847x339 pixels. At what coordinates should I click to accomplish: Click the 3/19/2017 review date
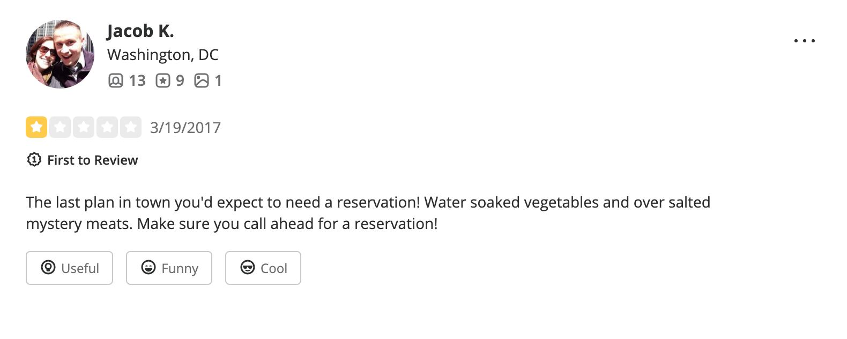click(185, 128)
